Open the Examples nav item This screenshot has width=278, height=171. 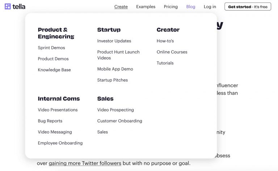coord(146,7)
